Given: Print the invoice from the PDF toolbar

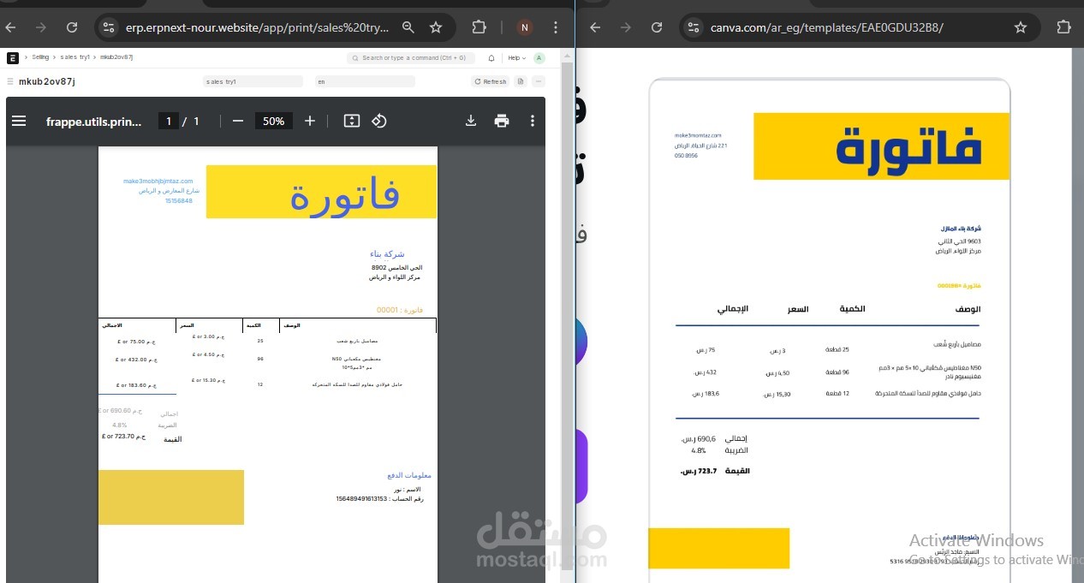Looking at the screenshot, I should tap(502, 121).
